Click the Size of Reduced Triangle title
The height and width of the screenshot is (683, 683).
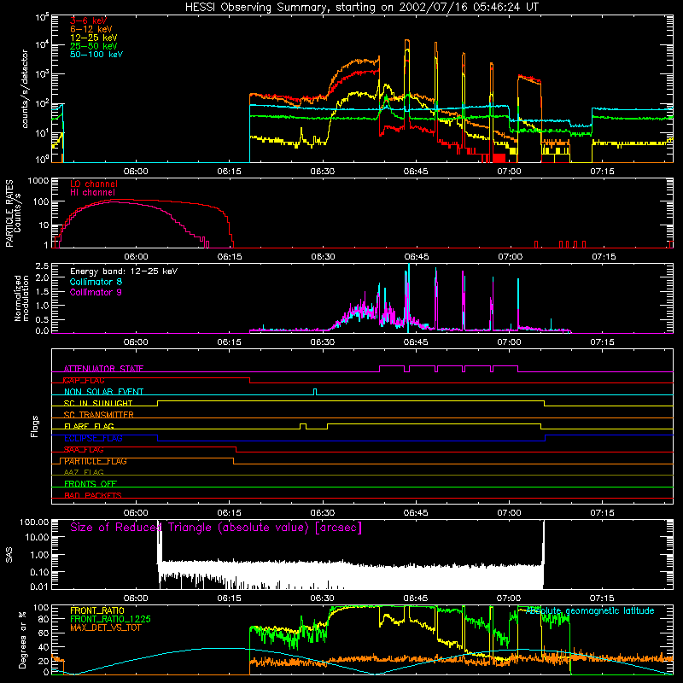point(216,528)
